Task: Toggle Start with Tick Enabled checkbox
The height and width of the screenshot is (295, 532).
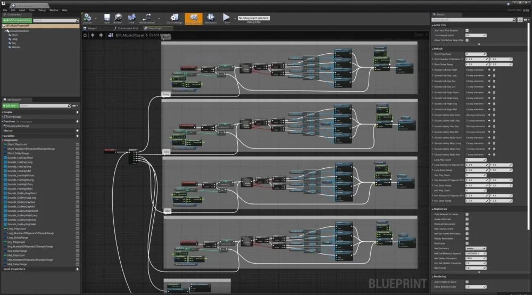Action: (467, 30)
